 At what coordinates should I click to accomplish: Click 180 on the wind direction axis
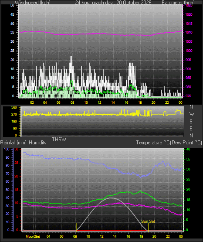pyautogui.click(x=14, y=122)
